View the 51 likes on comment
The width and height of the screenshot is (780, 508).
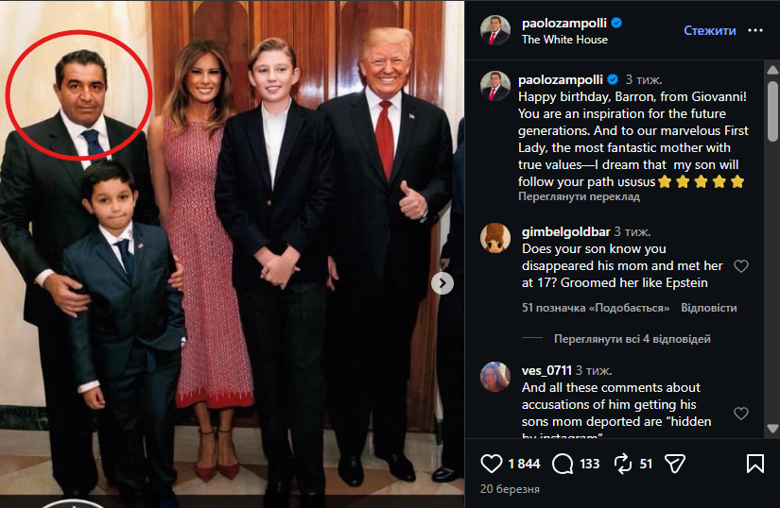pyautogui.click(x=595, y=308)
